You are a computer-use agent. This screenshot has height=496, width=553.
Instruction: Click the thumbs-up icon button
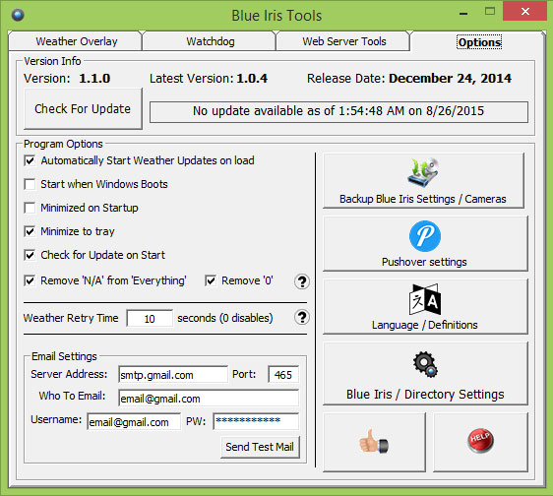[x=374, y=442]
